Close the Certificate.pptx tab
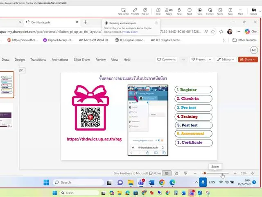This screenshot has width=262, height=197. [x=77, y=22]
